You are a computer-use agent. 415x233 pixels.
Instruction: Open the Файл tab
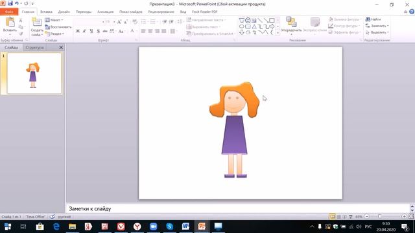coord(9,12)
